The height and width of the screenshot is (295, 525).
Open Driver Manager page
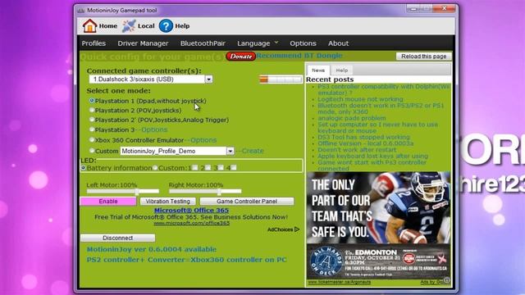143,43
